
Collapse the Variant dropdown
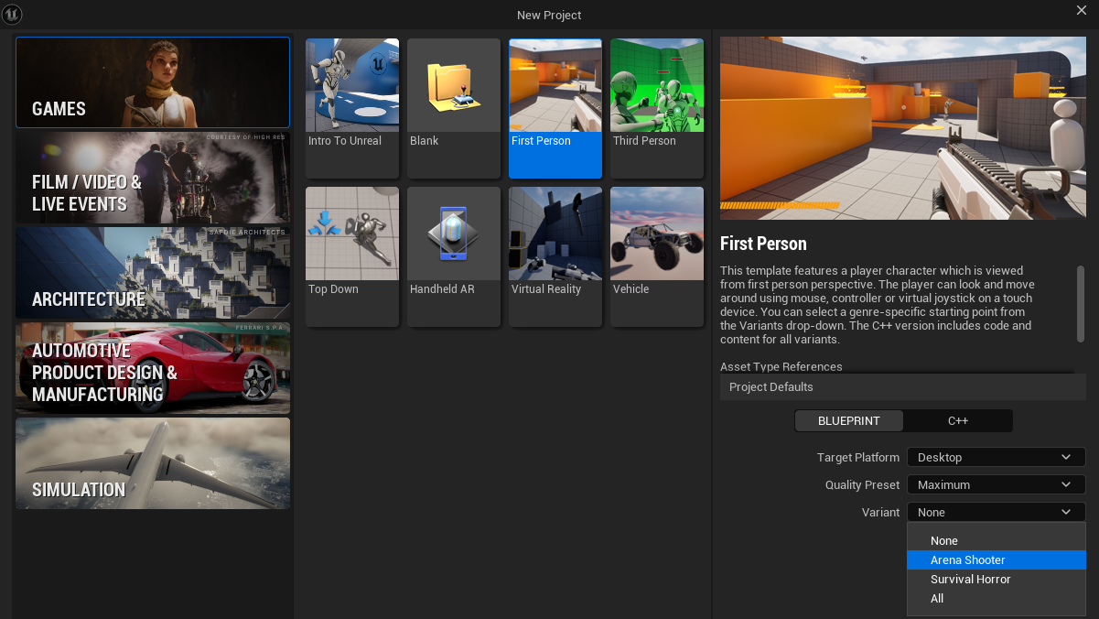996,512
